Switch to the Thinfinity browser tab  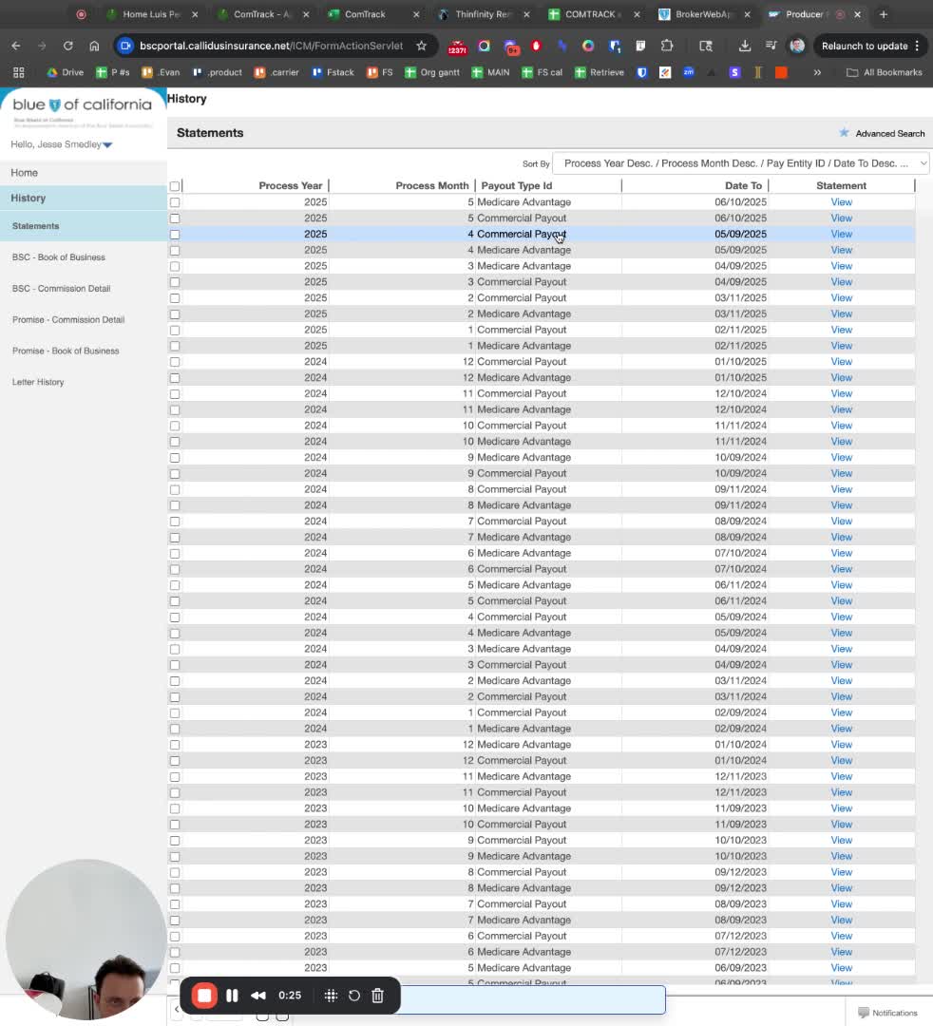click(x=485, y=14)
